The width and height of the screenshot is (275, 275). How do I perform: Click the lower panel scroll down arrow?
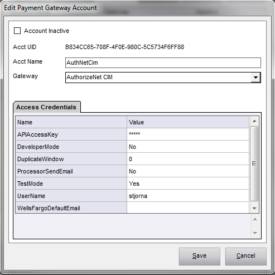click(x=255, y=233)
